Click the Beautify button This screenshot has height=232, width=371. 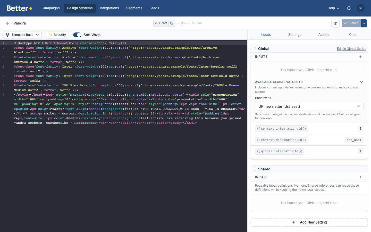(57, 35)
